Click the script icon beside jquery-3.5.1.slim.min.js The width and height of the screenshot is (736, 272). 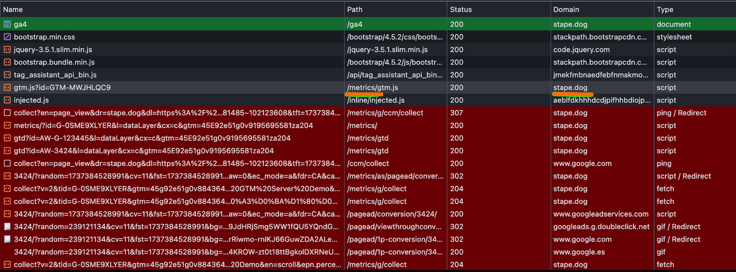pos(7,50)
